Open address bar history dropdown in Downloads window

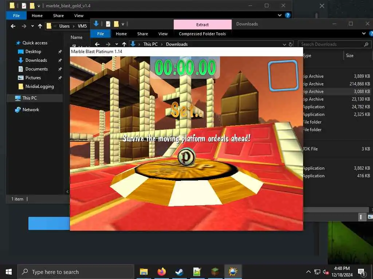(x=284, y=44)
